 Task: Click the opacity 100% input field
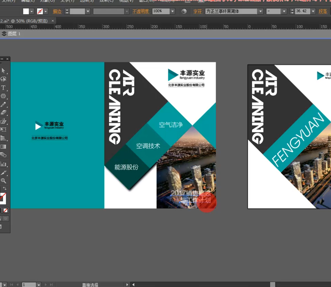pos(161,11)
